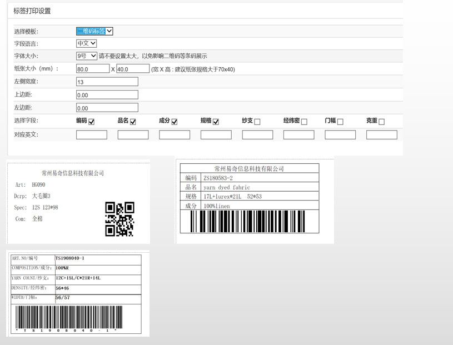Uncheck the 成分 field checkbox
The width and height of the screenshot is (453, 345).
tap(175, 122)
